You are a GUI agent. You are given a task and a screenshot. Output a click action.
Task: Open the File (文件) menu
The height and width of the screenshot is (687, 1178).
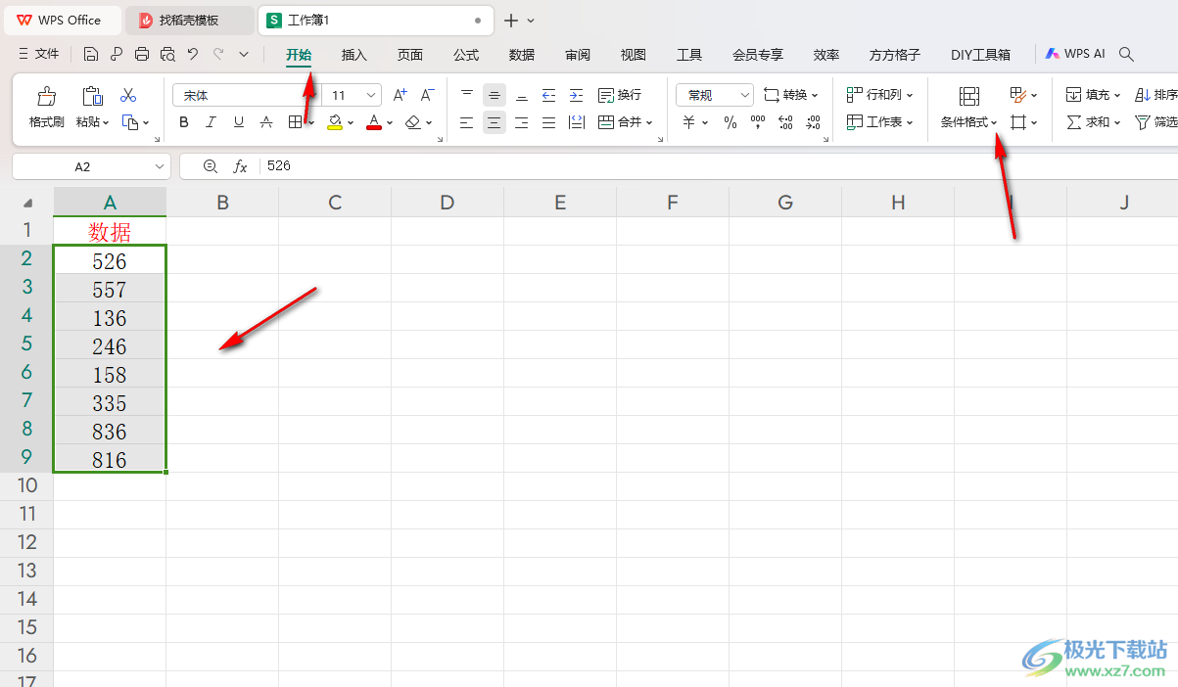click(39, 55)
